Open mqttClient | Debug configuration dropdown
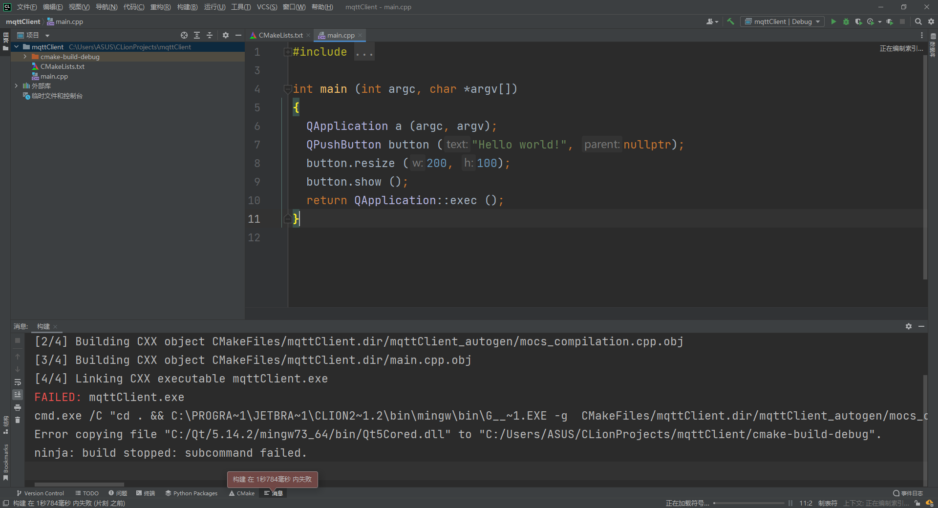This screenshot has width=938, height=508. pyautogui.click(x=783, y=21)
